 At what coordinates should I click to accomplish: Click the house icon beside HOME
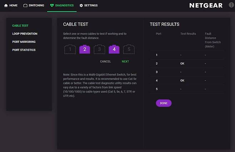tap(6, 6)
